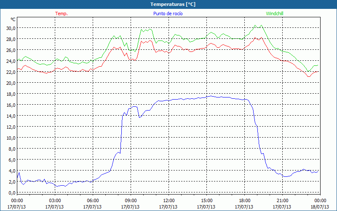Click the 09:00 time axis label
Image resolution: width=337 pixels, height=211 pixels.
pyautogui.click(x=131, y=201)
